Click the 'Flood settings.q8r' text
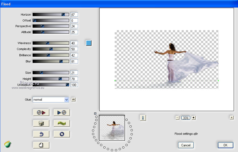238x152 pixels. 186,134
